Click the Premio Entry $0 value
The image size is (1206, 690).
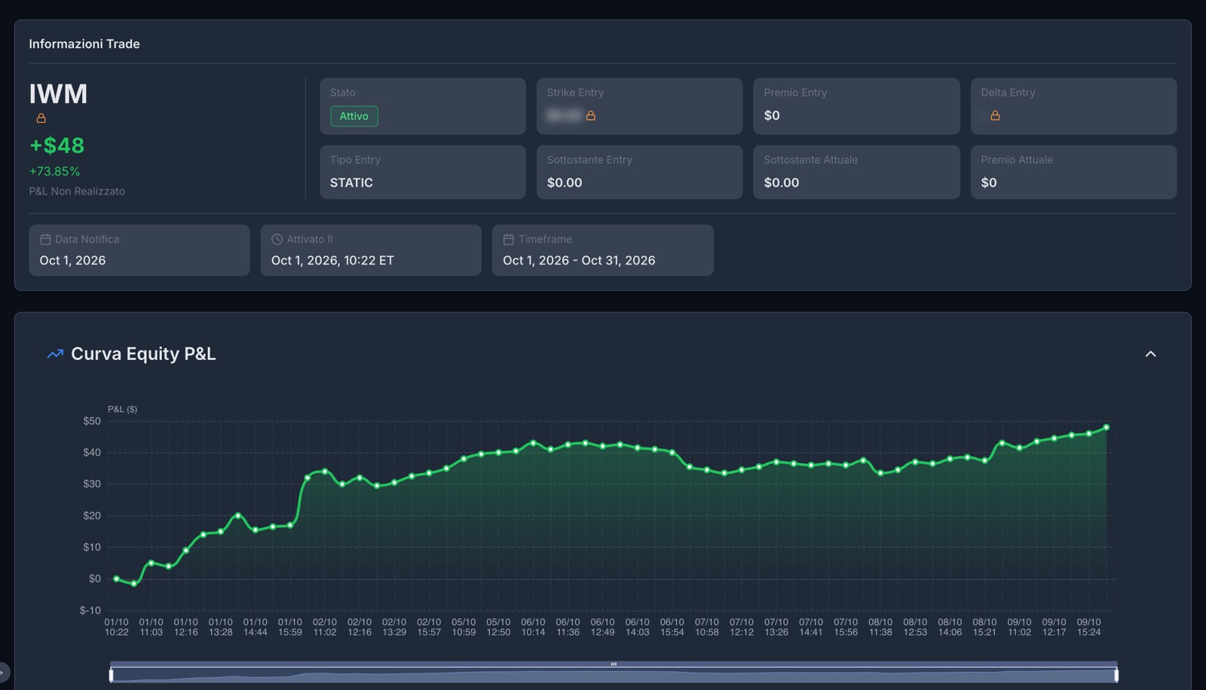coord(772,115)
